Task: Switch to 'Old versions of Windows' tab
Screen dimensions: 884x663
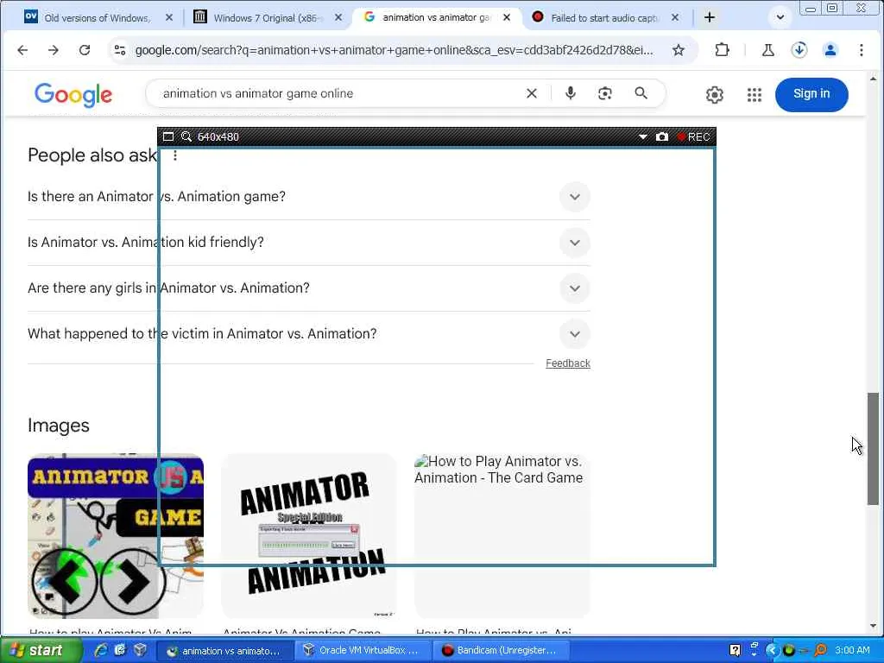Action: (96, 18)
